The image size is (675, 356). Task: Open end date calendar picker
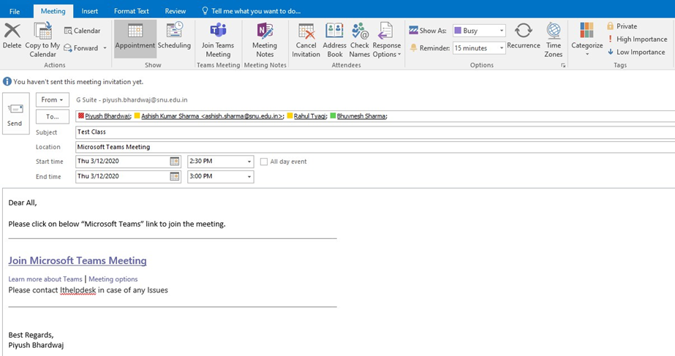pos(174,176)
